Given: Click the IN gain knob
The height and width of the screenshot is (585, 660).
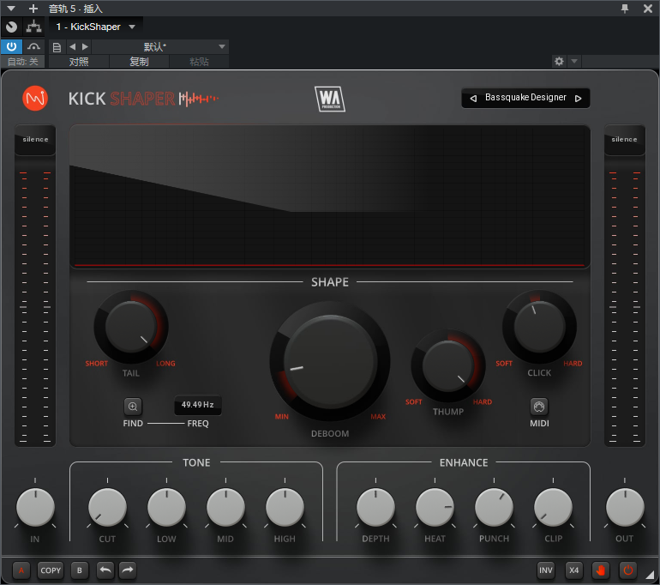Looking at the screenshot, I should (x=35, y=508).
